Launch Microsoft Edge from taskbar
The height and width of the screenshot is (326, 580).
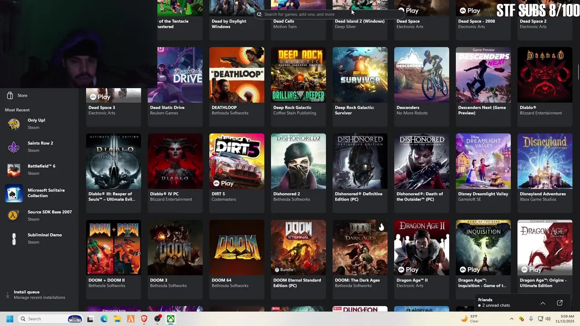(x=104, y=319)
